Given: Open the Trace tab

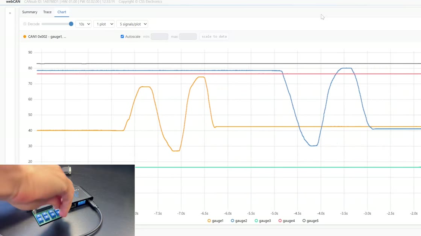Looking at the screenshot, I should click(47, 12).
